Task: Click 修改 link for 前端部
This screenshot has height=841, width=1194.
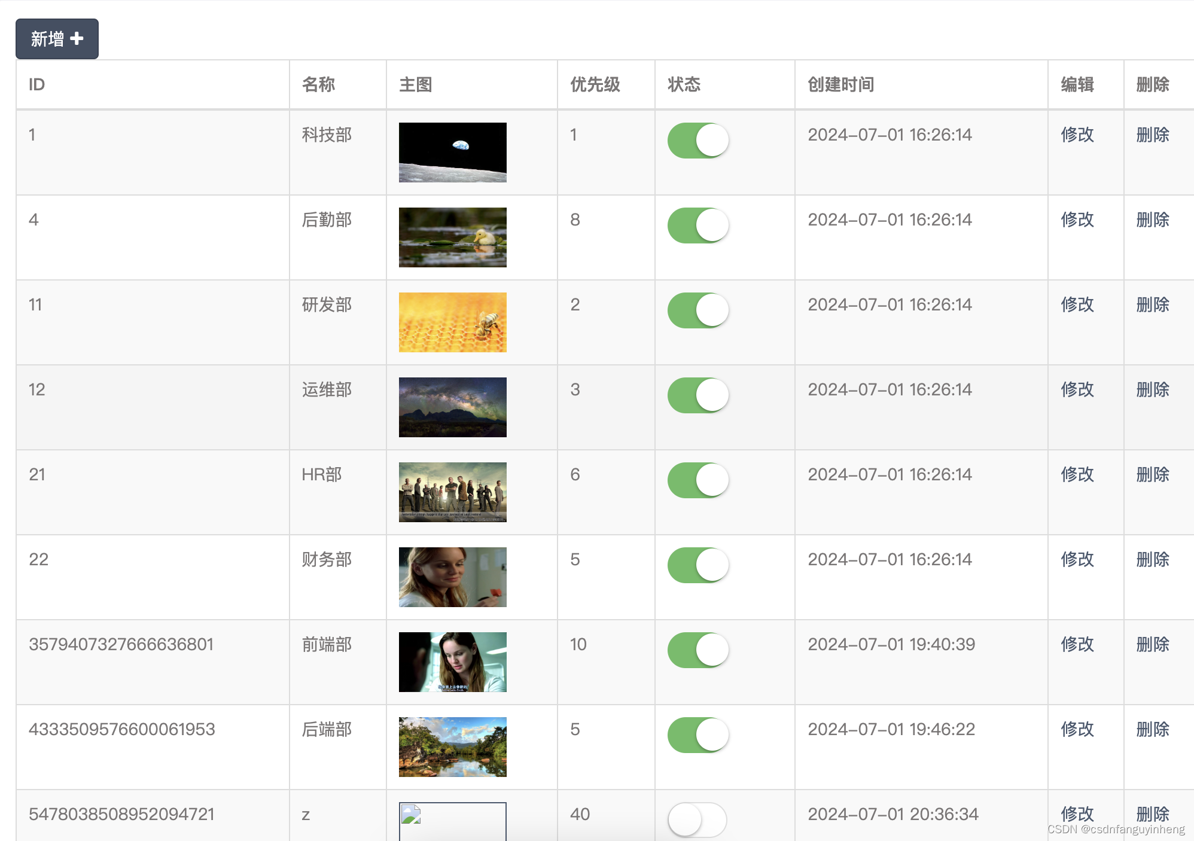Action: coord(1077,644)
